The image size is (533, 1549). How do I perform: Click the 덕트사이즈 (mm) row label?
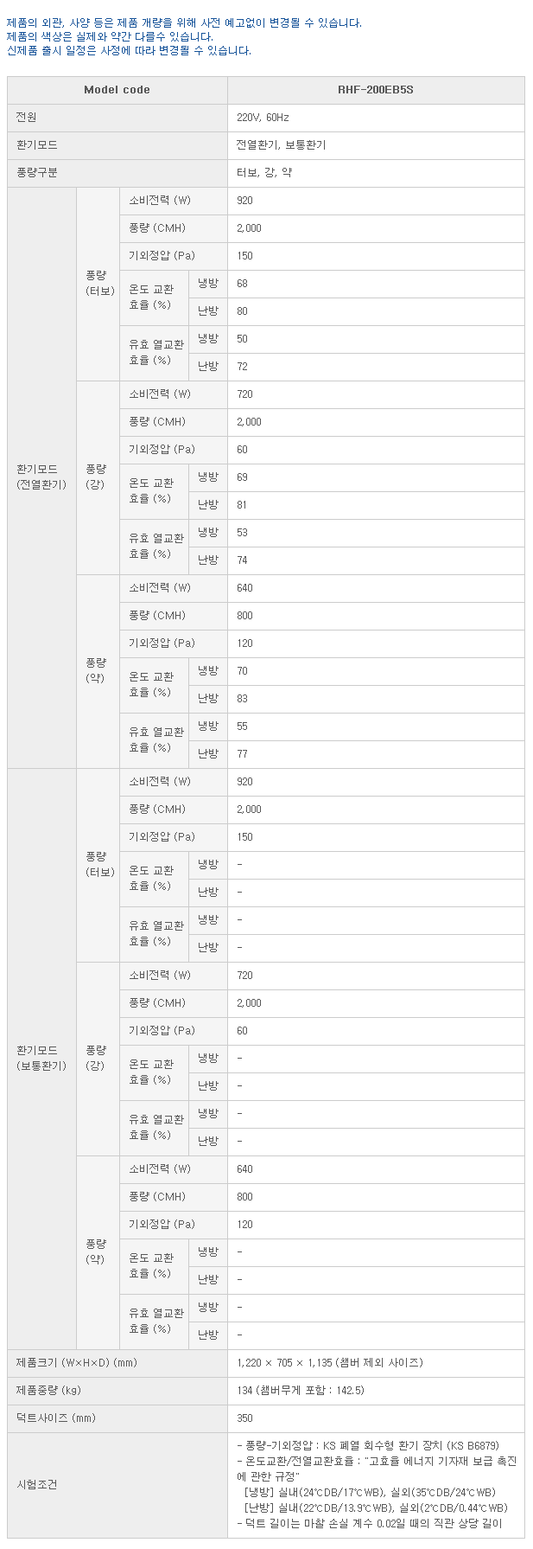tap(56, 1418)
